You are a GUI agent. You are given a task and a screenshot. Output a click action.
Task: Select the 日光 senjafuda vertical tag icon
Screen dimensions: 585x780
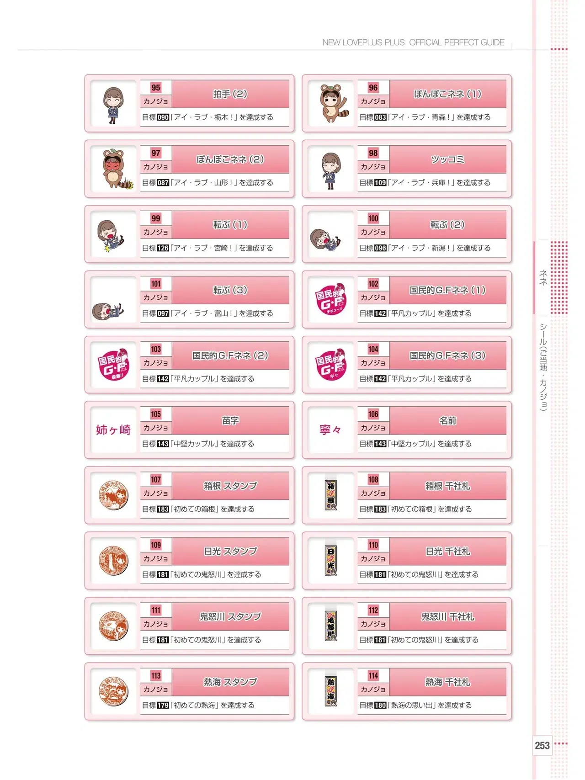click(331, 560)
